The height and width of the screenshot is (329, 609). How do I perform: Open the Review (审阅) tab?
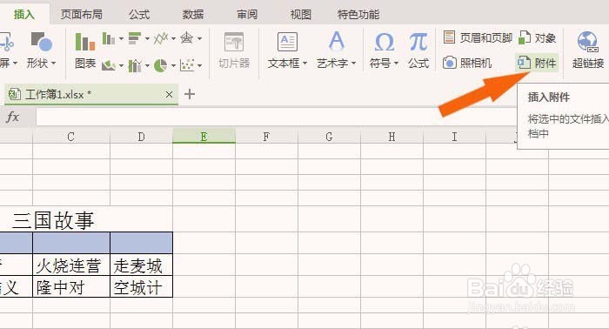[247, 15]
